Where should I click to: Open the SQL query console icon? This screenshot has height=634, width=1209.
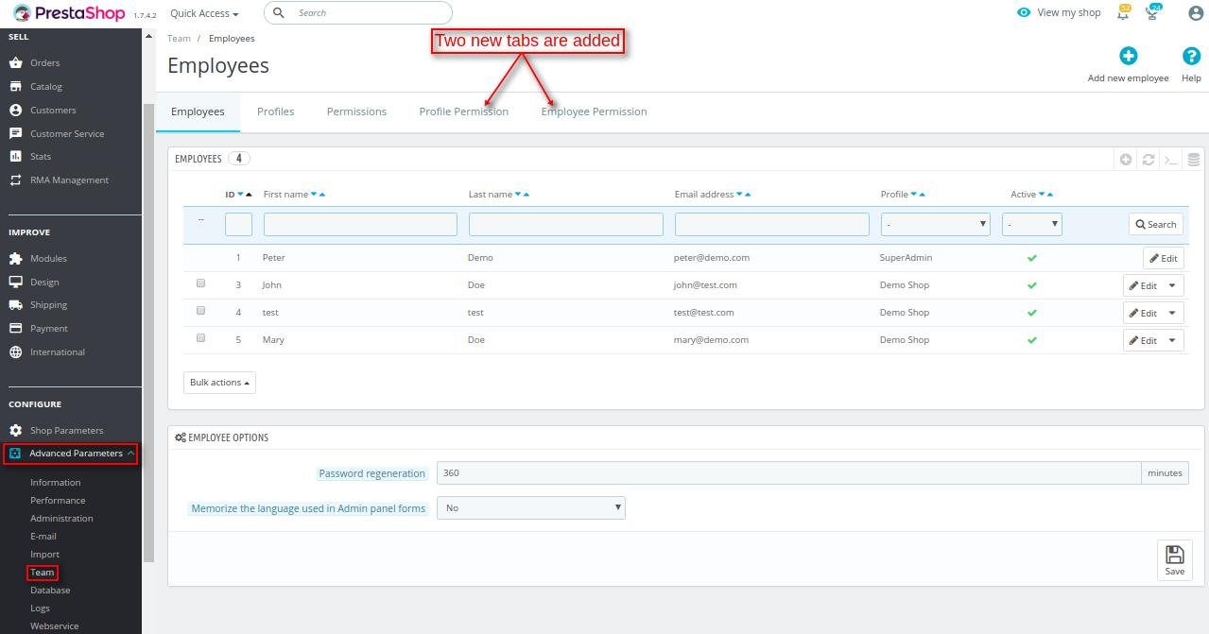tap(1171, 159)
